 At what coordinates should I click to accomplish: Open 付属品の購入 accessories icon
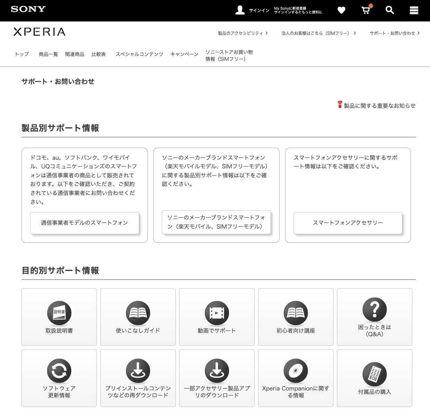click(374, 374)
